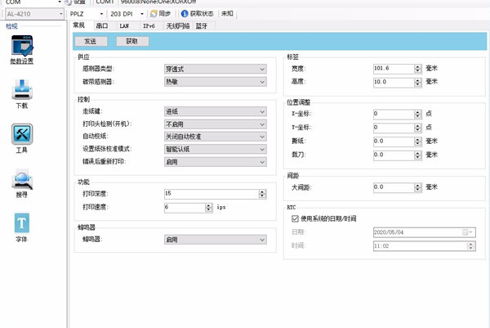This screenshot has width=490, height=328.
Task: Click the 打印深度 value field
Action: point(212,194)
